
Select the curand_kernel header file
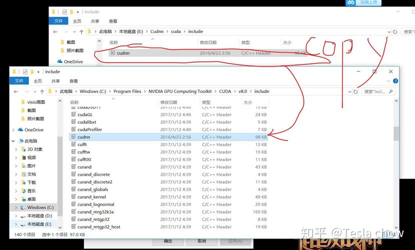tap(168, 197)
